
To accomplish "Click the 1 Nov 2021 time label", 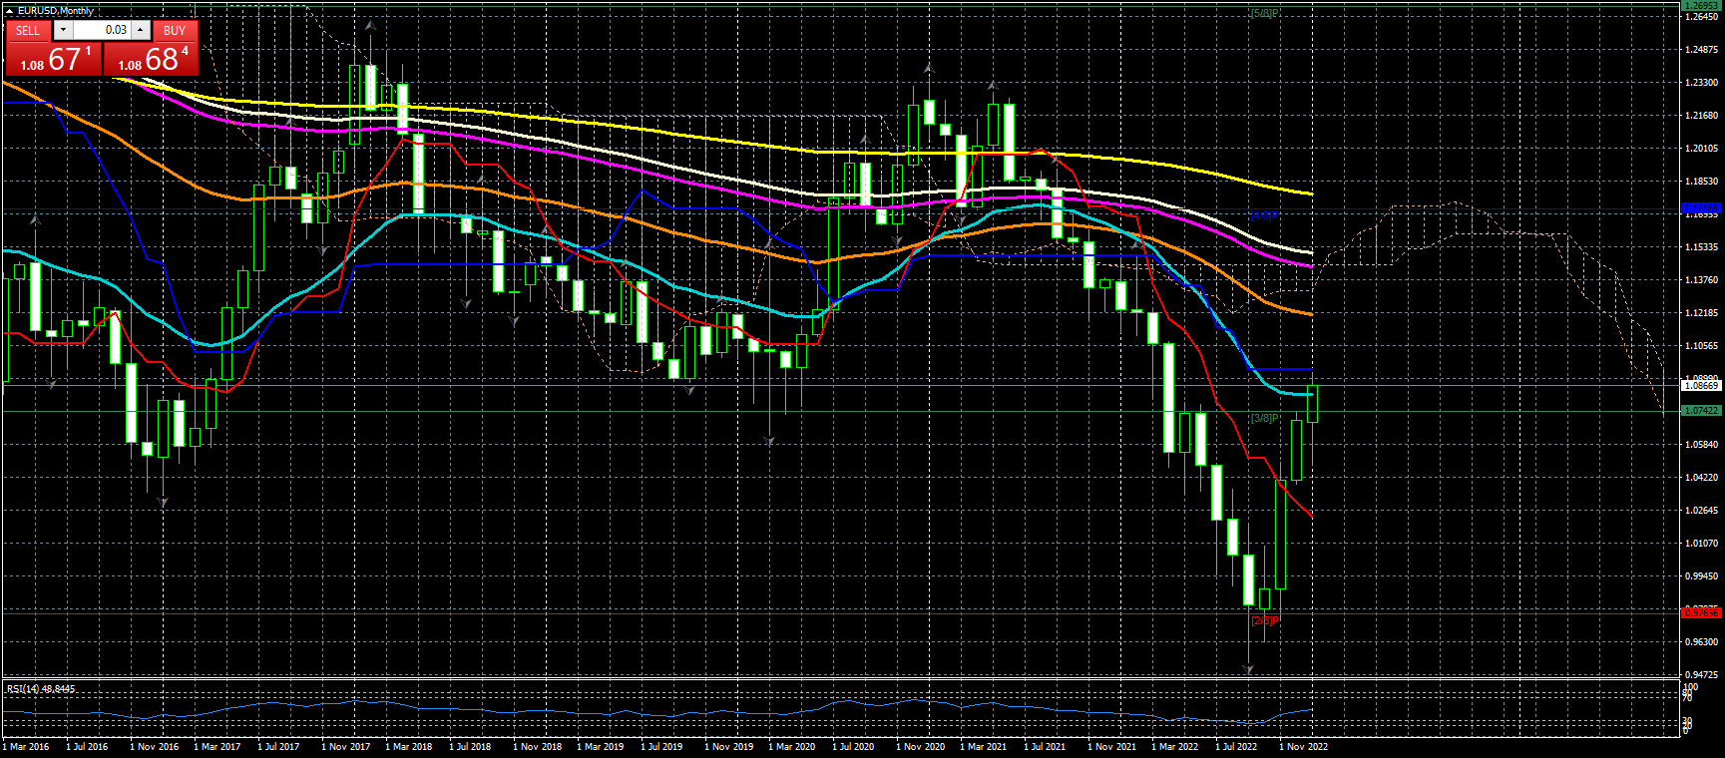I will pos(1111,747).
